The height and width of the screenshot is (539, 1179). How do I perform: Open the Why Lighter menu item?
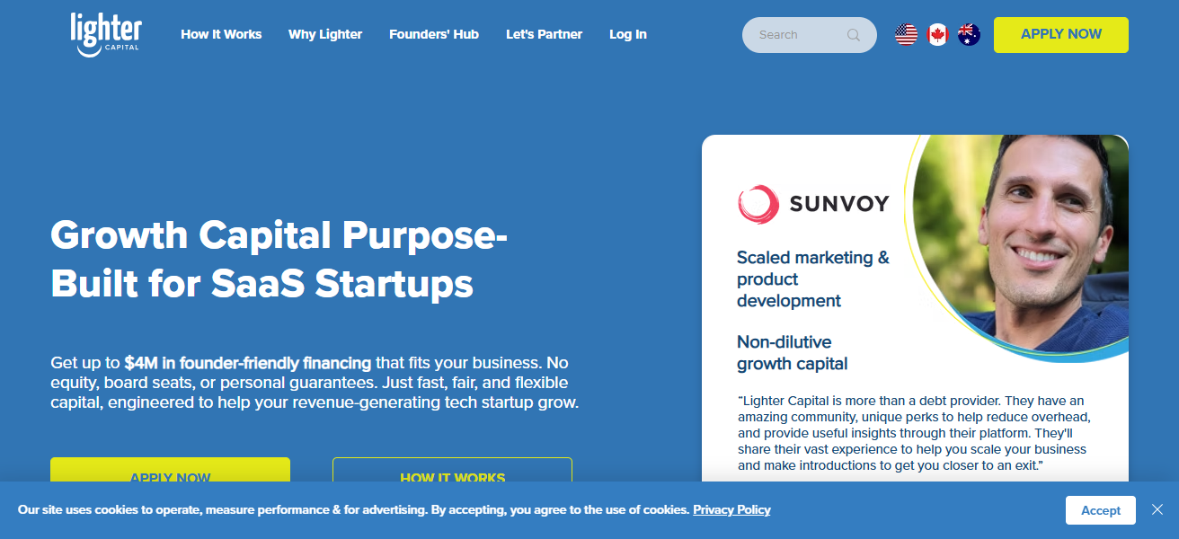tap(325, 34)
